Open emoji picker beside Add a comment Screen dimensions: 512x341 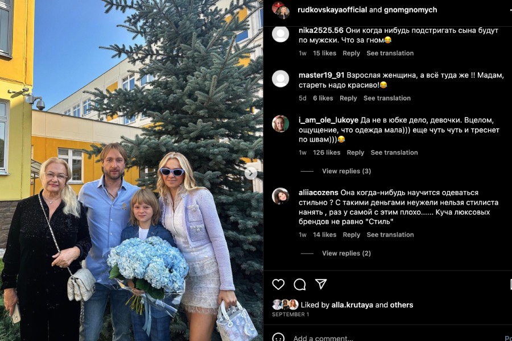pos(278,338)
